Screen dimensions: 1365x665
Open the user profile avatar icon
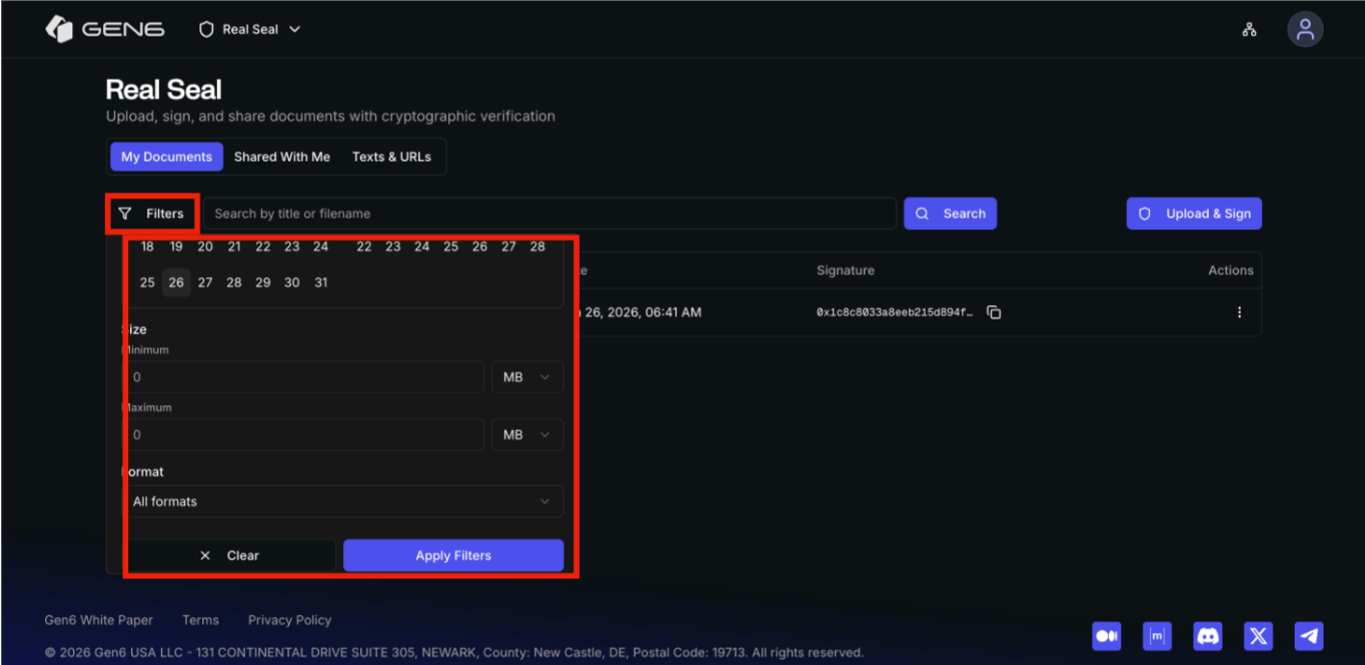(x=1304, y=30)
